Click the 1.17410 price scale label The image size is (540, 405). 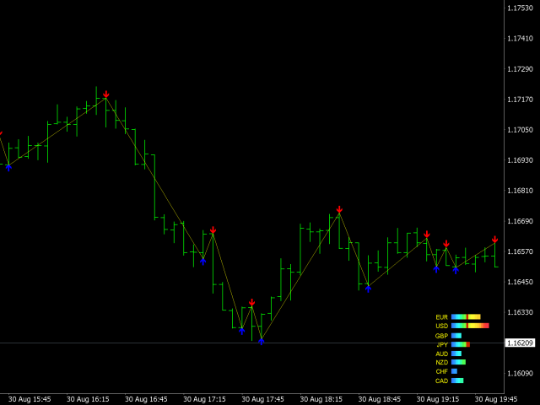[520, 38]
